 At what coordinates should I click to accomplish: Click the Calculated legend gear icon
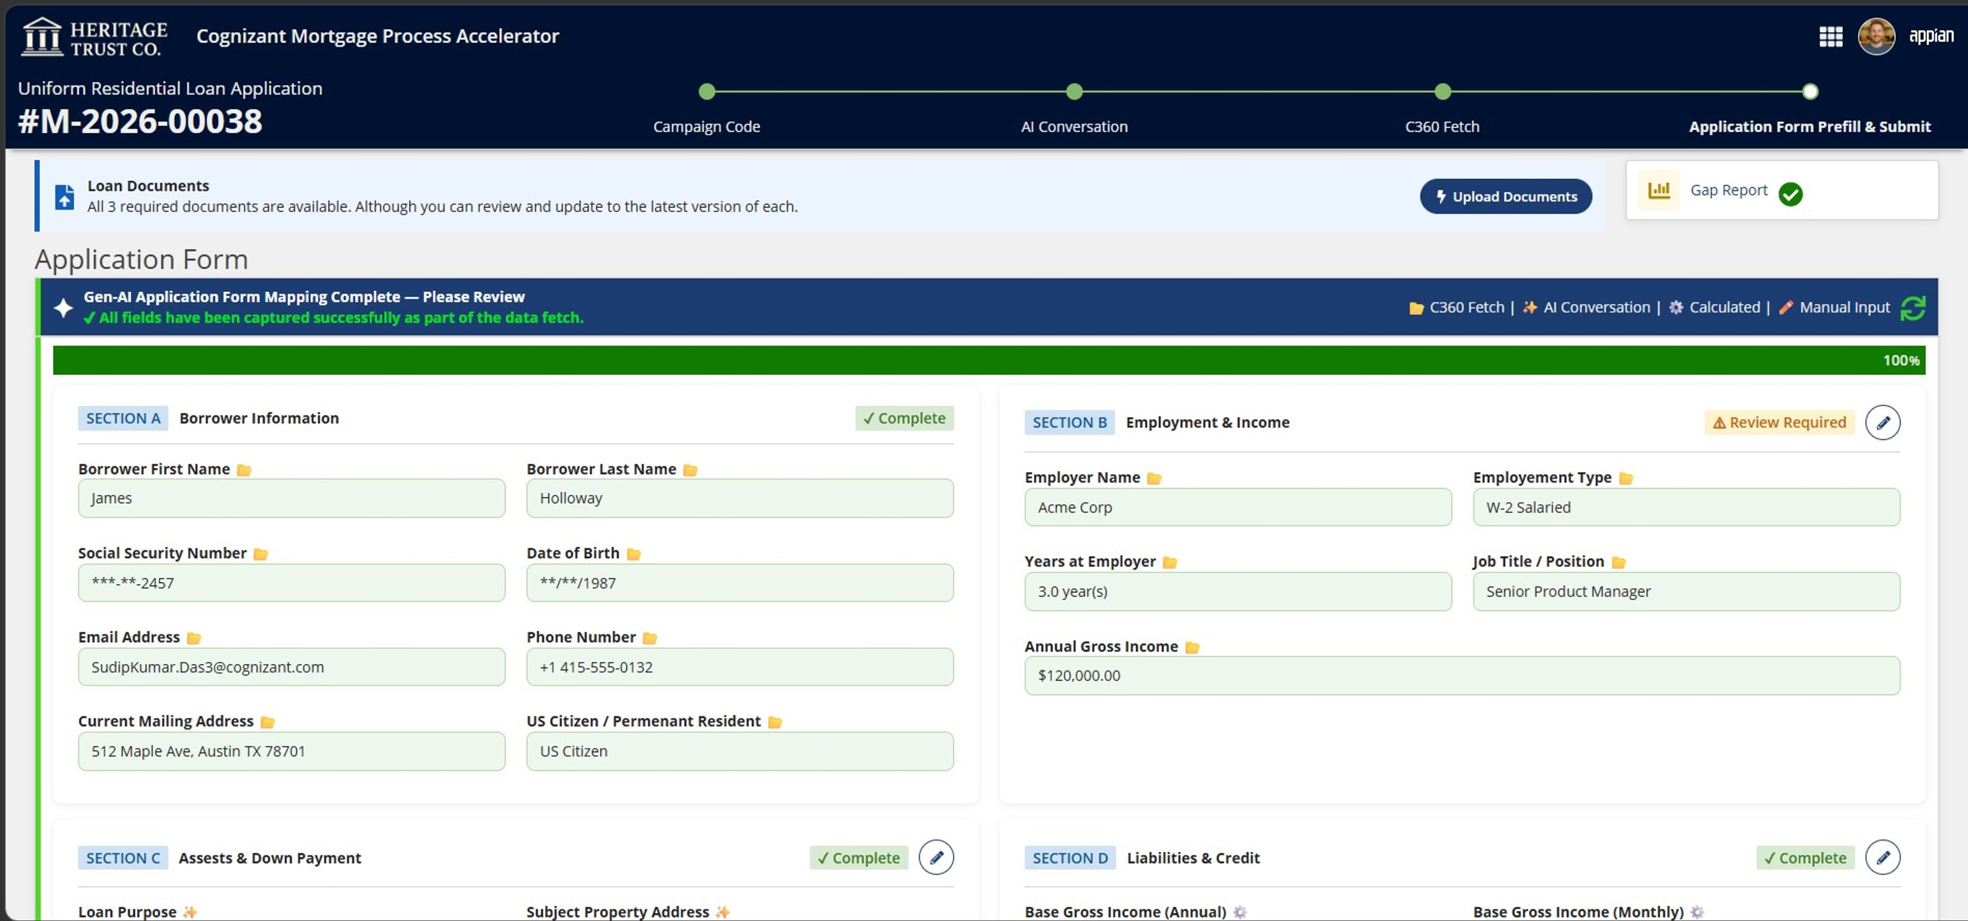coord(1675,307)
